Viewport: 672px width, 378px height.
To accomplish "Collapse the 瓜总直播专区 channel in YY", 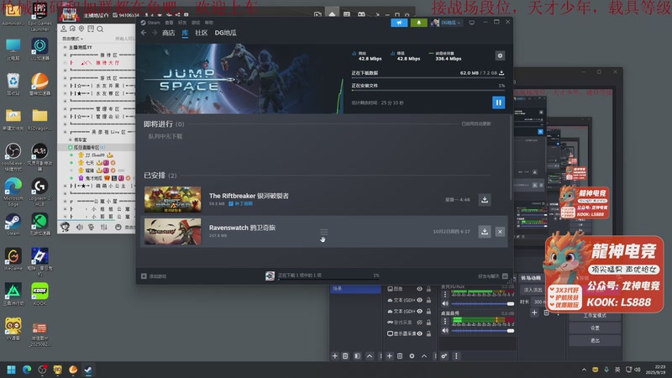I will pyautogui.click(x=71, y=148).
